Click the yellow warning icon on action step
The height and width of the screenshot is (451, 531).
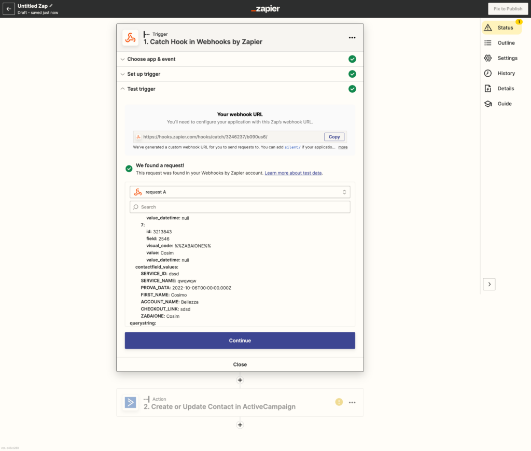click(339, 402)
